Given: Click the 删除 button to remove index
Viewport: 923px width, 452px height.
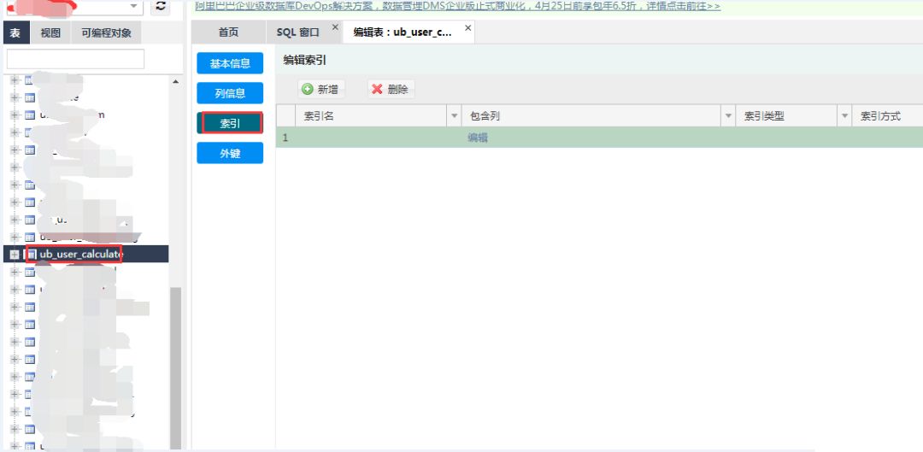Looking at the screenshot, I should tap(391, 90).
